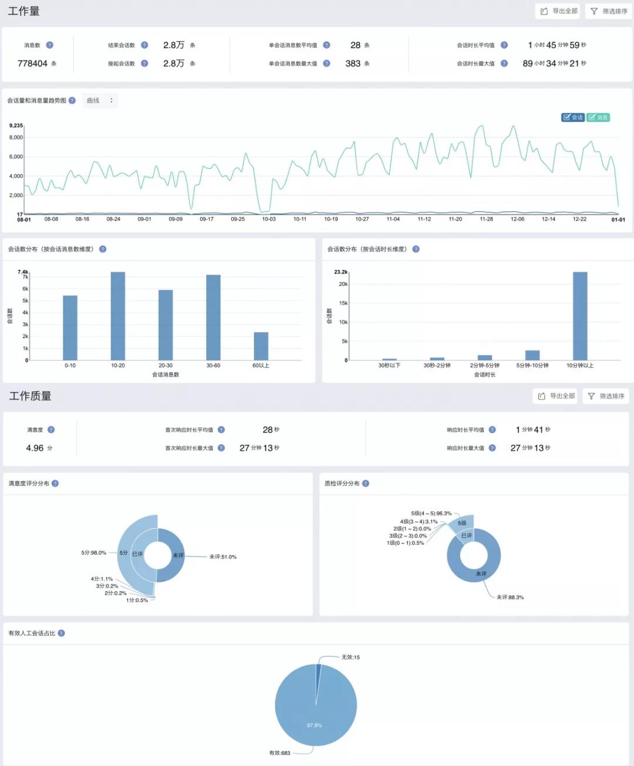
Task: Click help icon next to 会话时长最大值
Action: (x=504, y=63)
